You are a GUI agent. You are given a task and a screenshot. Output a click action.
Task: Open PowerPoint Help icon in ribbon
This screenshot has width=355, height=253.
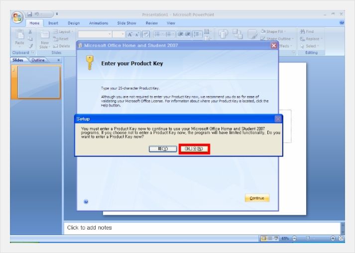(x=342, y=22)
